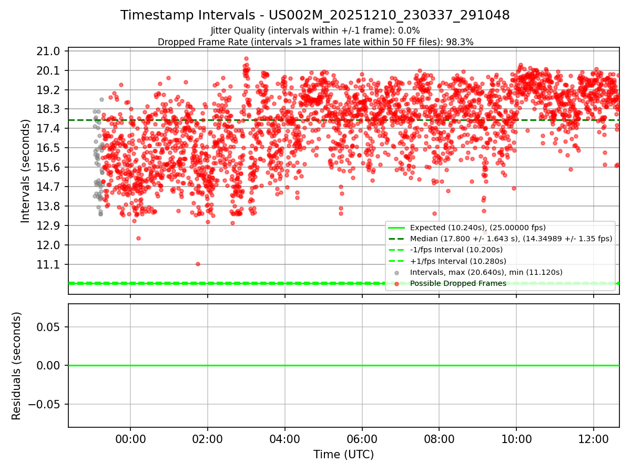
Task: Click the 'Jitter Quality' subtitle line
Action: click(x=315, y=31)
